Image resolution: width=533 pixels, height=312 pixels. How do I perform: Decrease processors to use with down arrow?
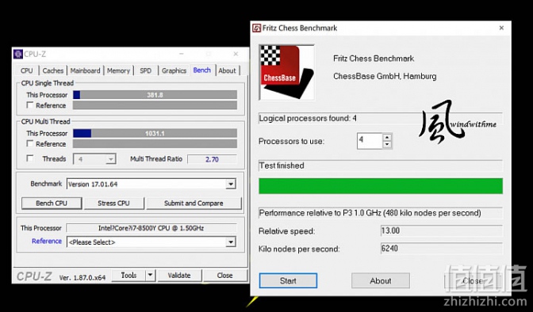coord(387,145)
